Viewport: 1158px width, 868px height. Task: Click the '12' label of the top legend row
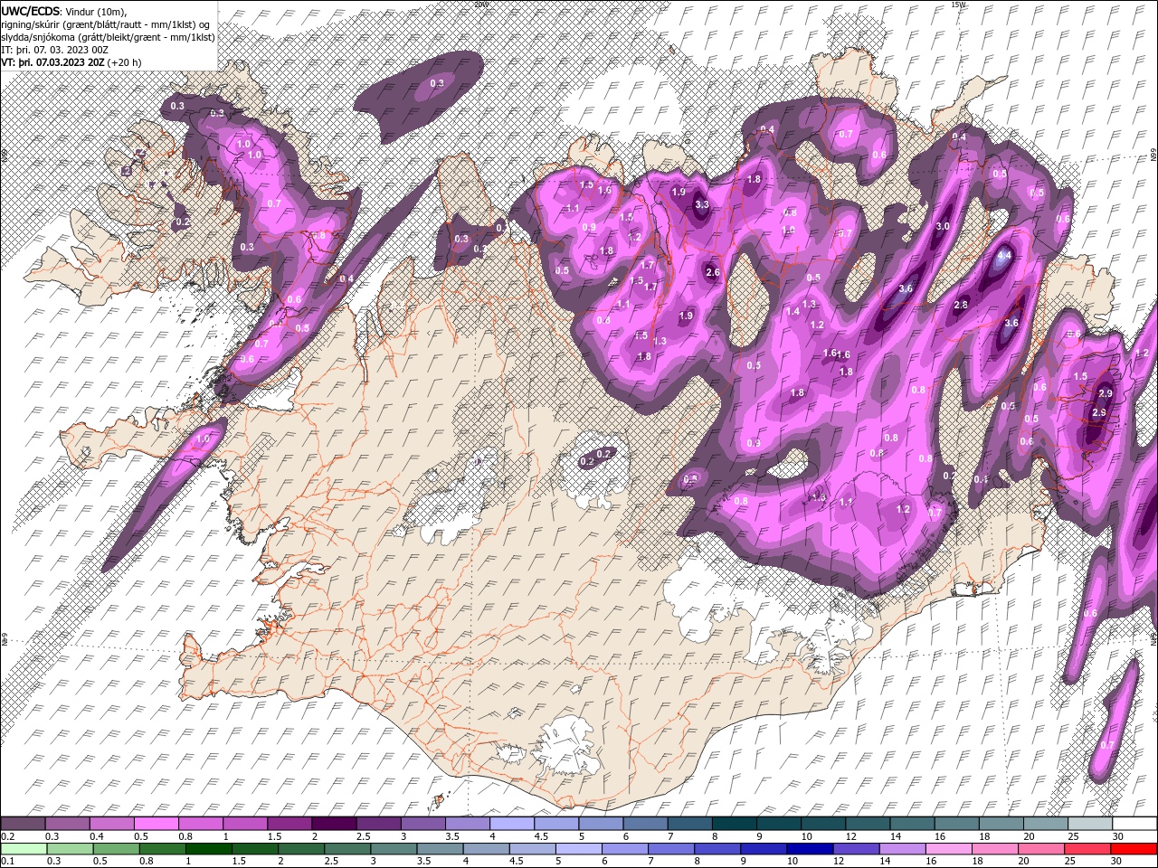[x=850, y=836]
